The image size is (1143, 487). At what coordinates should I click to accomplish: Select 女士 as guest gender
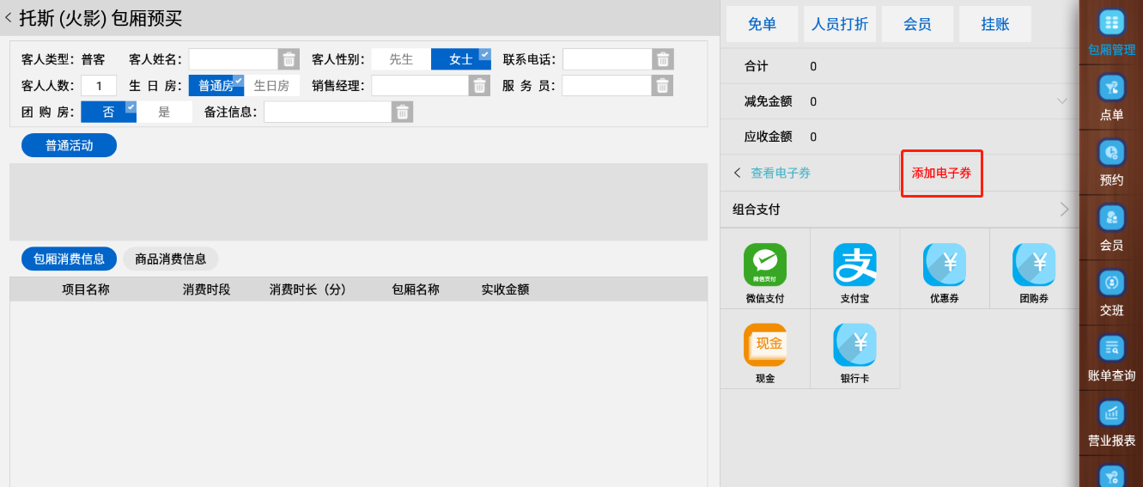click(x=461, y=59)
